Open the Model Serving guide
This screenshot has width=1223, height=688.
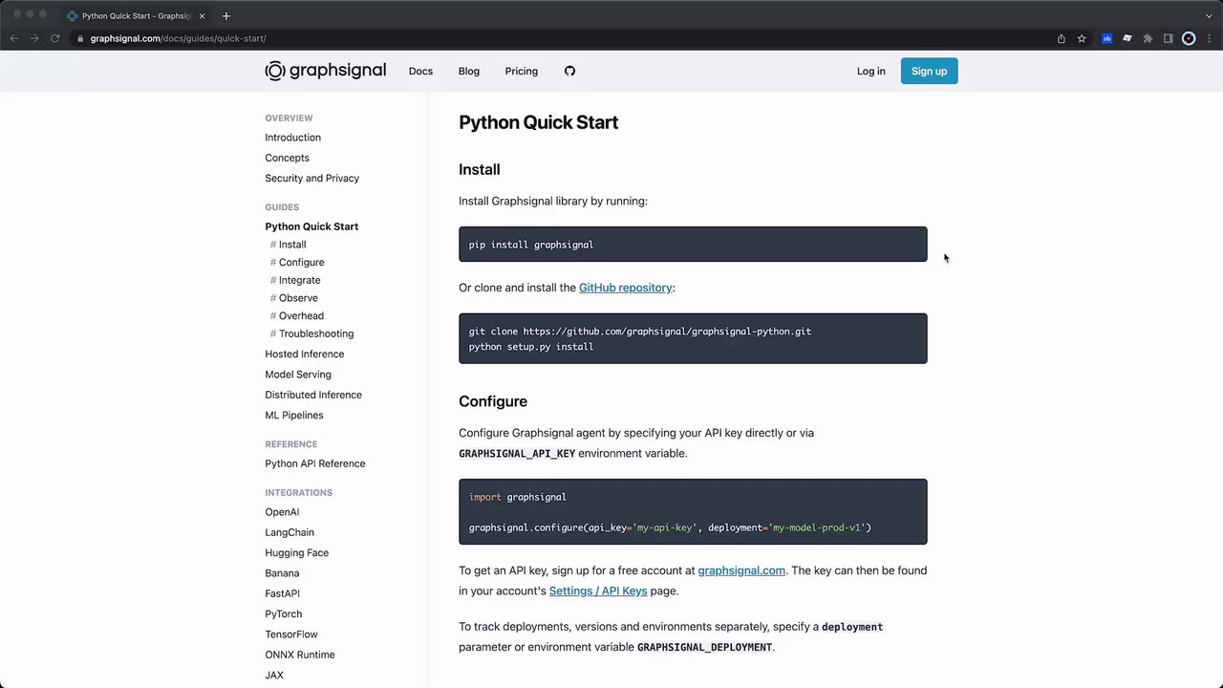tap(298, 375)
